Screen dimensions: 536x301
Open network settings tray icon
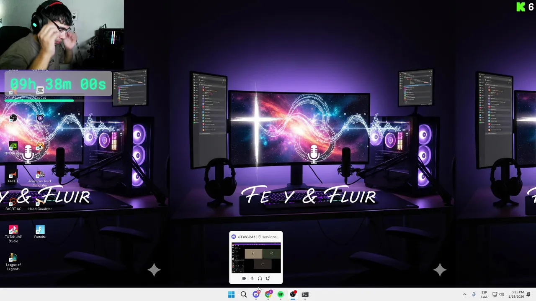[495, 294]
